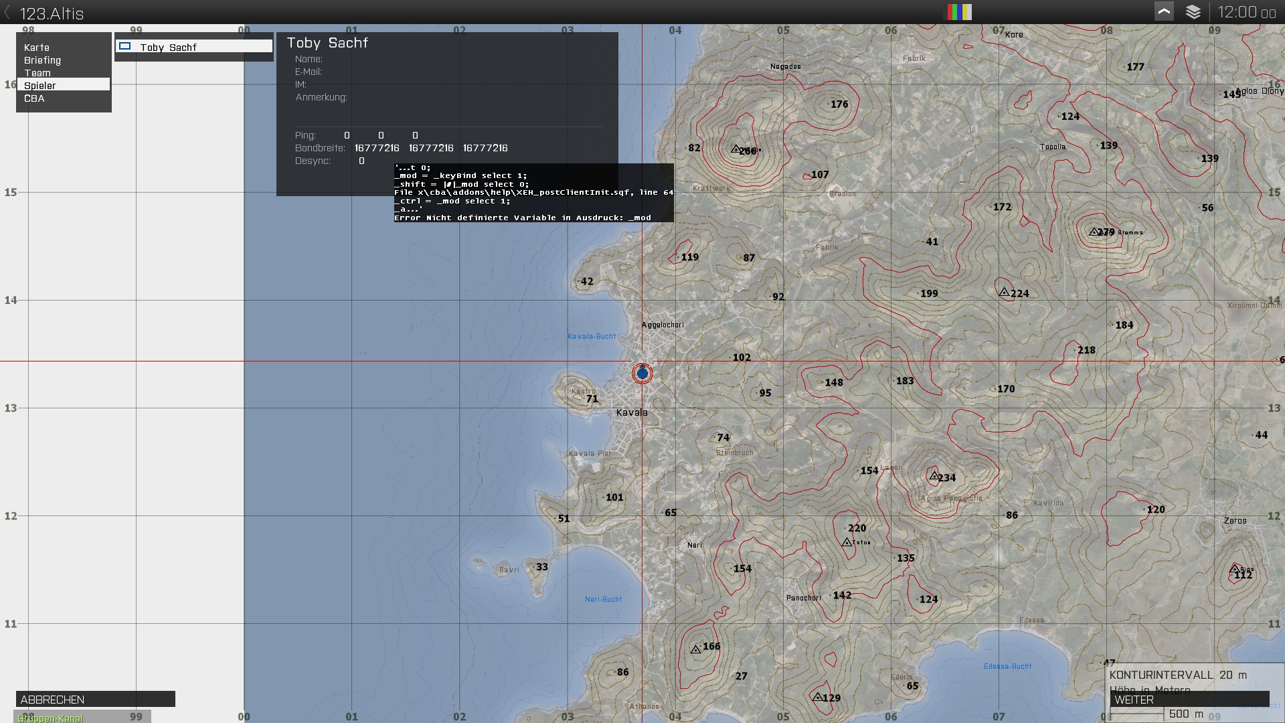Open the CBA menu entry
Screen dimensions: 1285x723
coord(34,98)
